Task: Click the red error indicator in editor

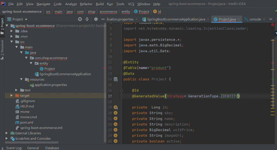Action: click(x=272, y=25)
